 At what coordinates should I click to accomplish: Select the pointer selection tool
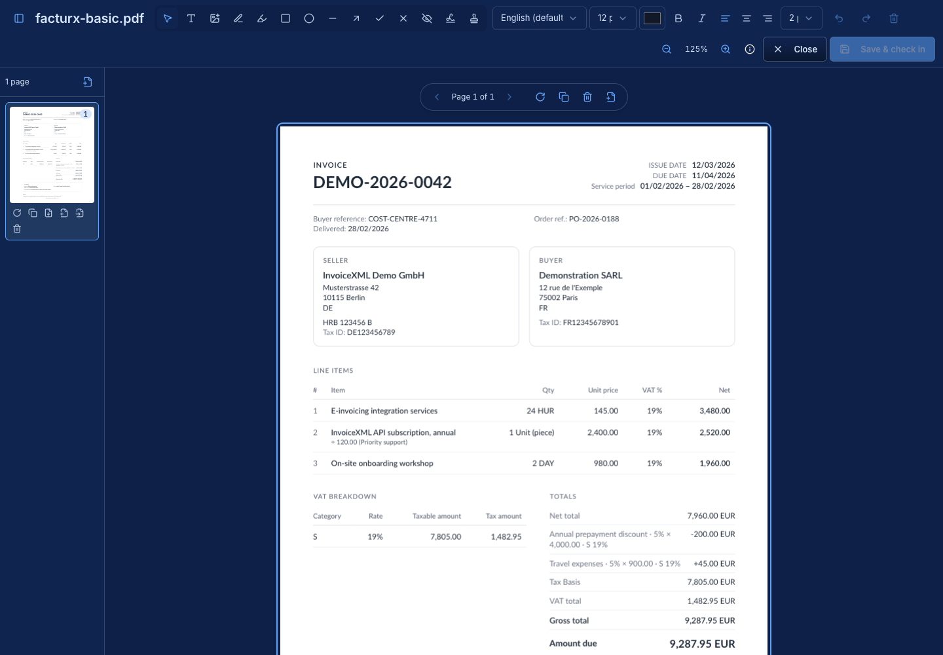pos(168,18)
